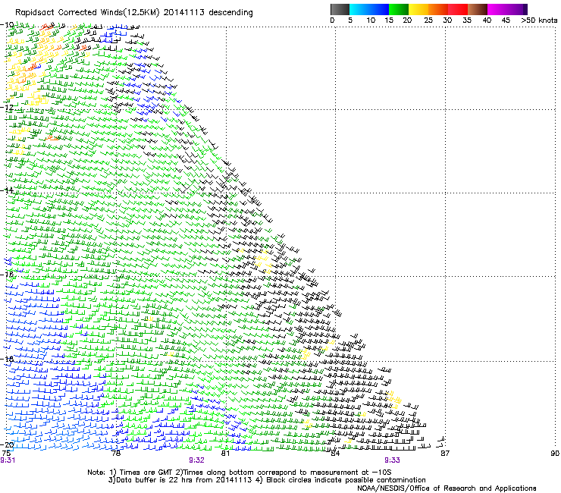Screen dimensions: 561x493
Task: Click the '-12' latitude axis label
Action: [7, 107]
